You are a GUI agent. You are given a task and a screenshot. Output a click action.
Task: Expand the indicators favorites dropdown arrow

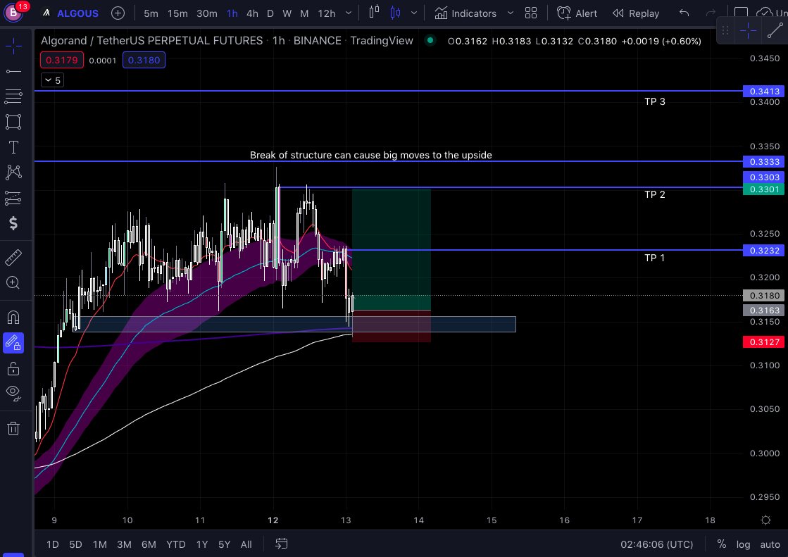pos(511,13)
